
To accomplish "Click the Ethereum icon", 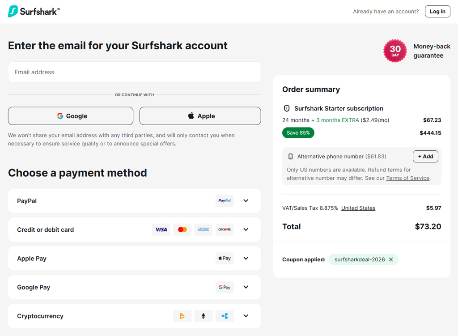I will (x=204, y=316).
